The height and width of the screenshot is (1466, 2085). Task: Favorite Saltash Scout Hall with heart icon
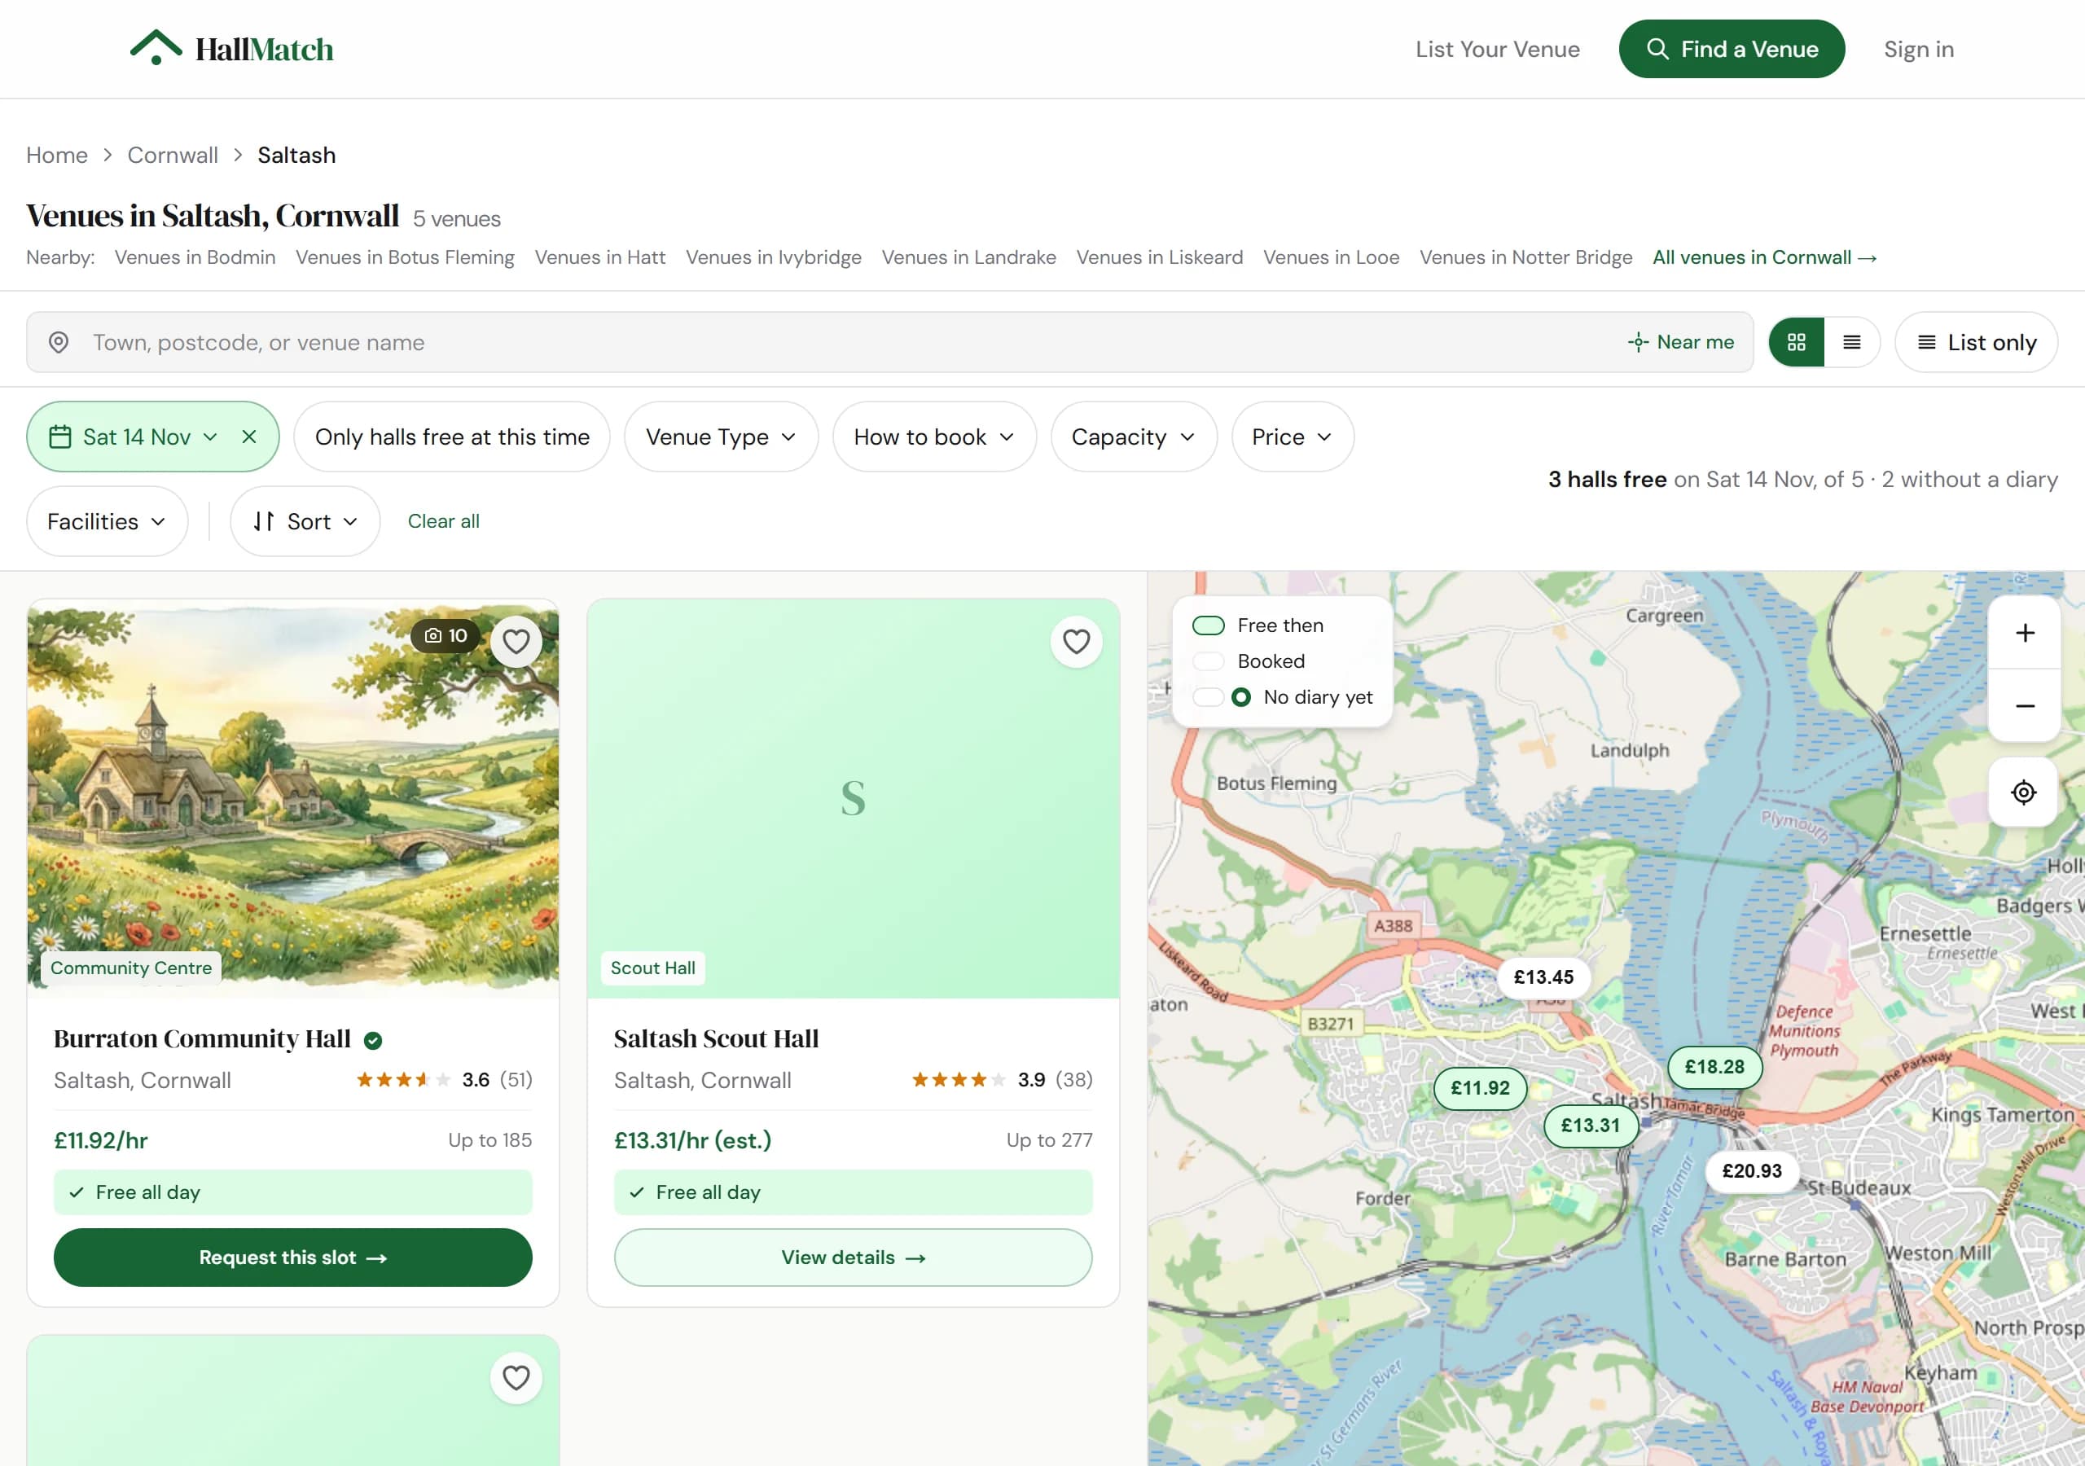click(x=1076, y=641)
